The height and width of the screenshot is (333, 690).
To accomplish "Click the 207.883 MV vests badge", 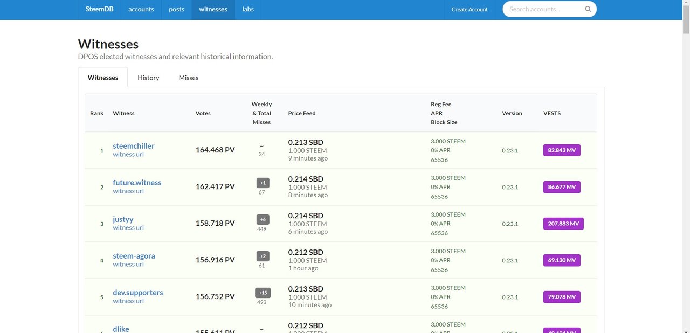I will point(563,224).
